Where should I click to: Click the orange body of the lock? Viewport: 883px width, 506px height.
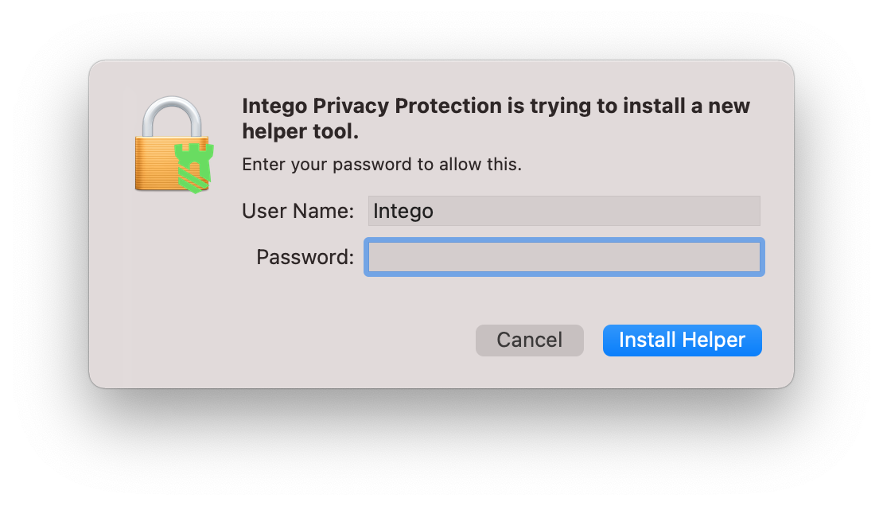coord(155,163)
